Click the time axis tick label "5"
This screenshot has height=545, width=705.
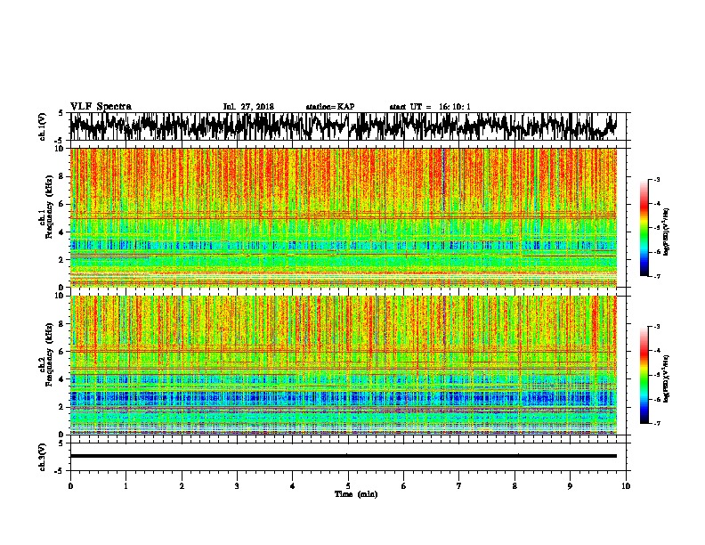pyautogui.click(x=348, y=485)
